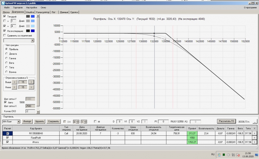Uncheck the RI135000BH0 row Расчет checkbox
This screenshot has width=259, height=159.
[x=7, y=133]
